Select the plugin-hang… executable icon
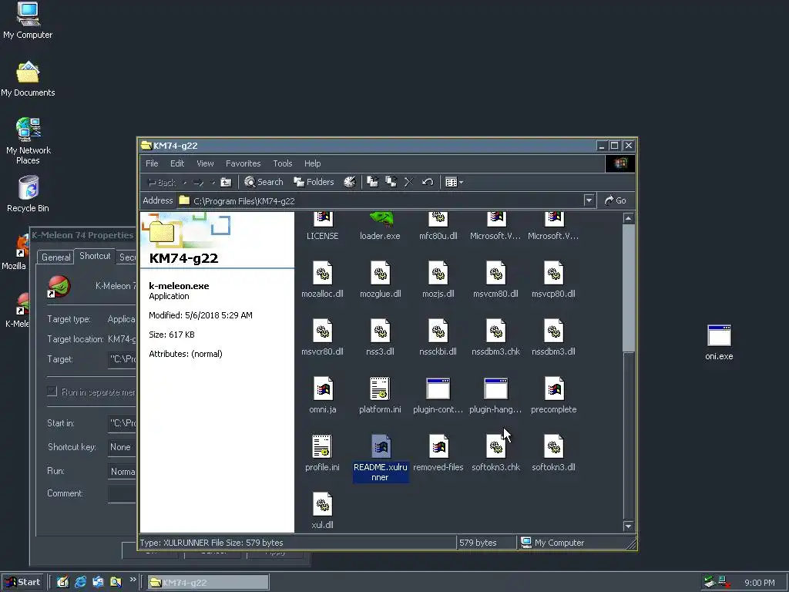 [495, 389]
